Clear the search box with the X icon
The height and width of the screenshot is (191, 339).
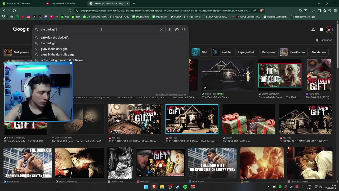click(x=161, y=29)
